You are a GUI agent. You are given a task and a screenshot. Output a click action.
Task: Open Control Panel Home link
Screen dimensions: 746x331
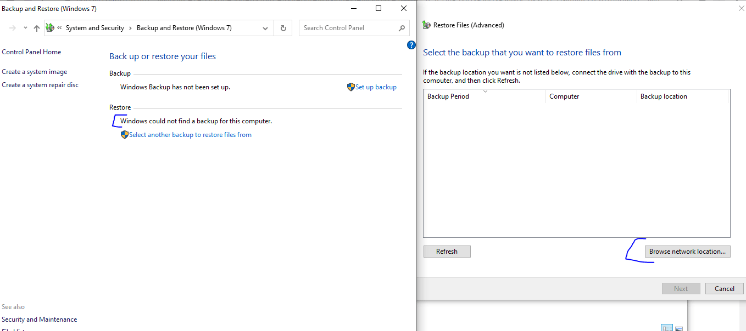[x=31, y=52]
